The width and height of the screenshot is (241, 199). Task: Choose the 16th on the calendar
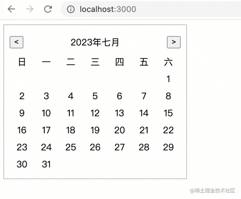22,130
